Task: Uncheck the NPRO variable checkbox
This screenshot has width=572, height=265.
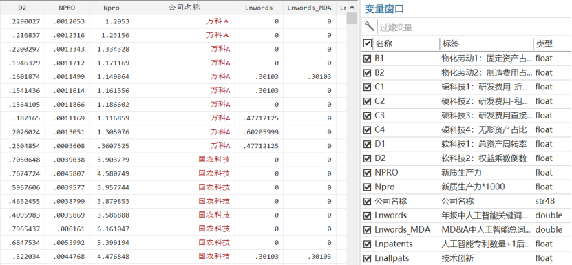Action: tap(368, 173)
